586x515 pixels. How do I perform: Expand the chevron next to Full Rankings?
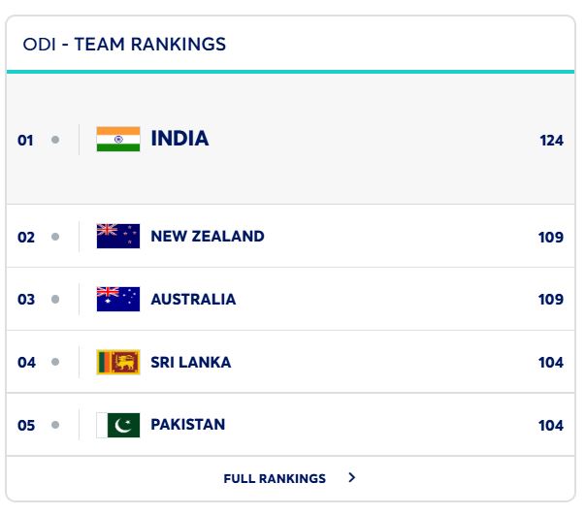click(x=351, y=478)
